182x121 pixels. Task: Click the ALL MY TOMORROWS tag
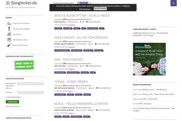[x=62, y=51]
